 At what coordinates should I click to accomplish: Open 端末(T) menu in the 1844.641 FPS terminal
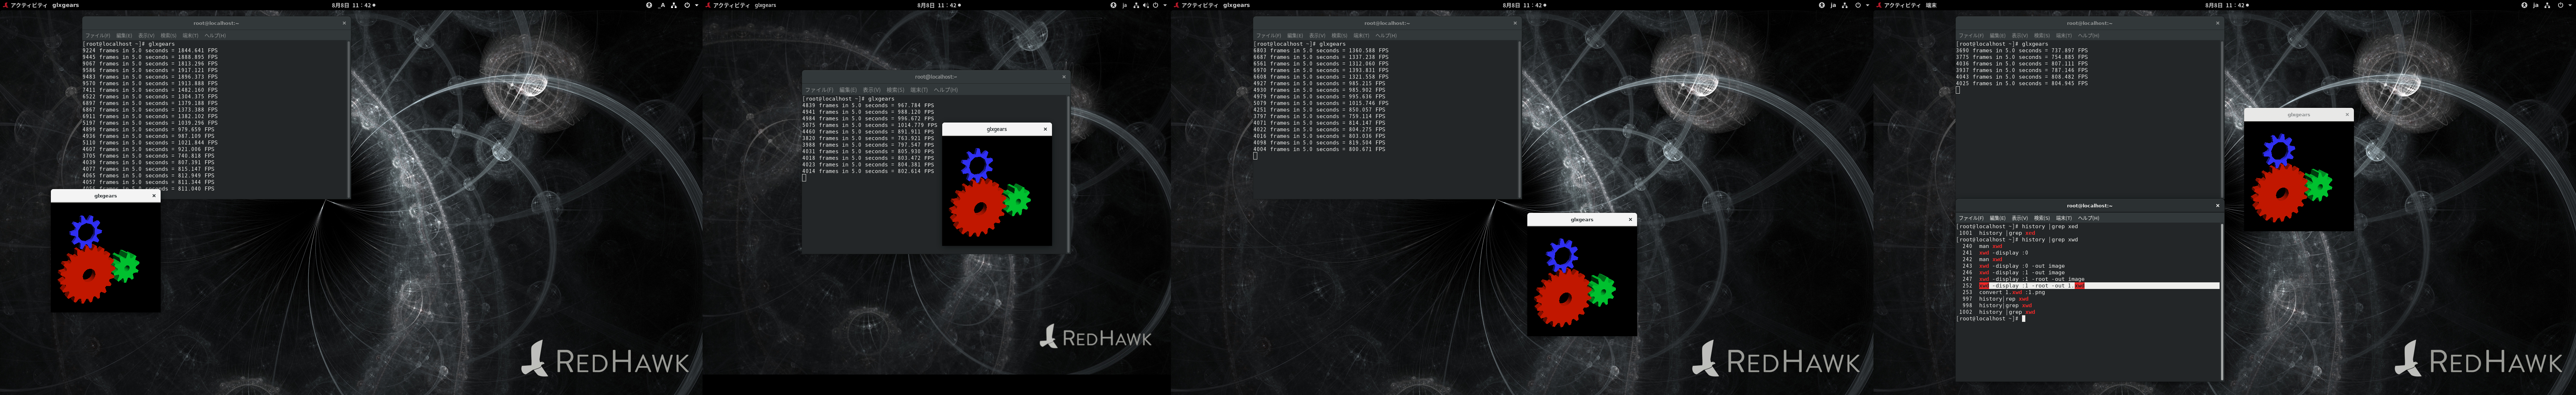point(190,35)
